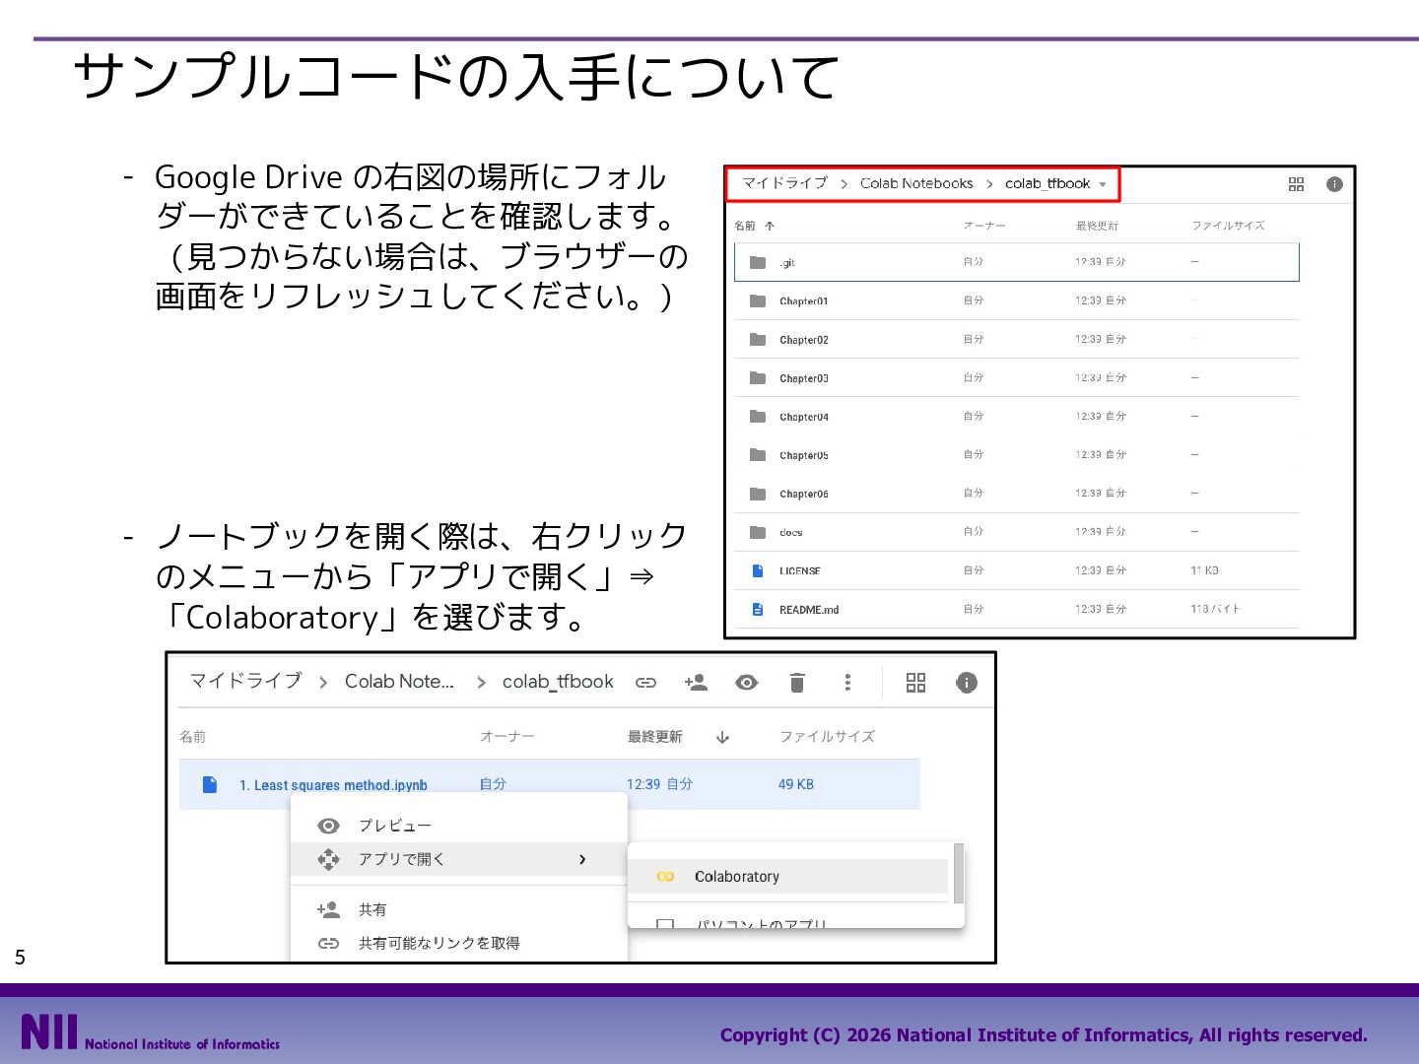Select the LICENSE file icon
The height and width of the screenshot is (1064, 1419).
click(758, 570)
